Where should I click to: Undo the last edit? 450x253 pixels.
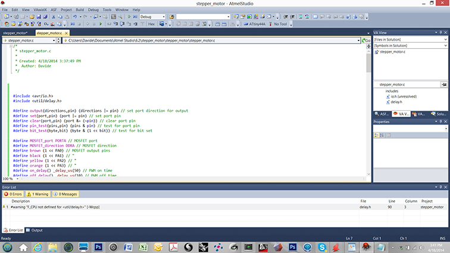point(75,17)
